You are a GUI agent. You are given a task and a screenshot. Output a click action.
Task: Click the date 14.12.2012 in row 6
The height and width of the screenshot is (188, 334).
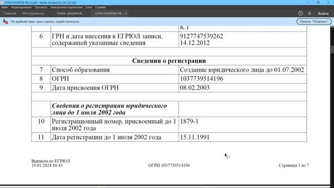click(x=195, y=43)
